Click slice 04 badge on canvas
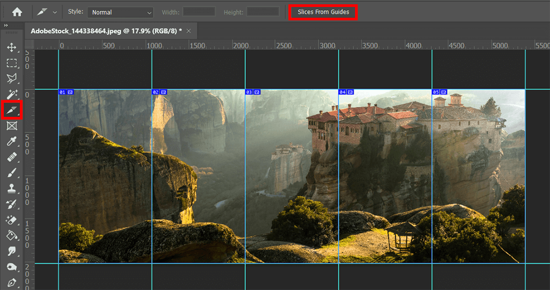 point(346,92)
